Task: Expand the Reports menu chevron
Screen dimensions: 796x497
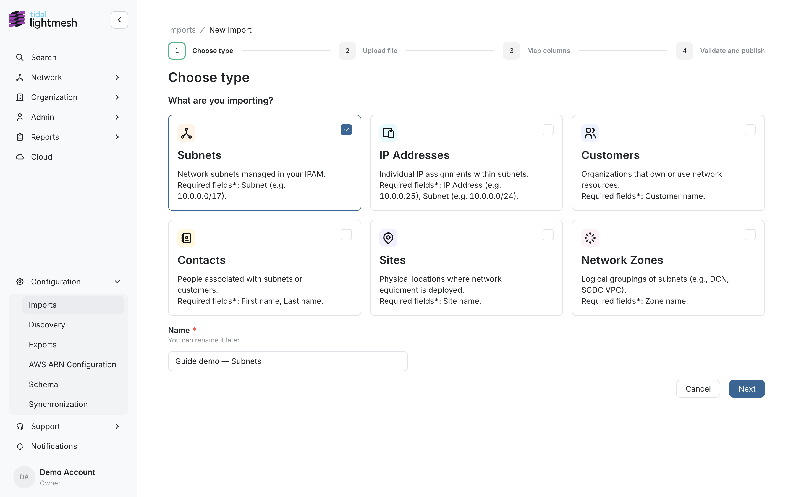Action: point(117,137)
